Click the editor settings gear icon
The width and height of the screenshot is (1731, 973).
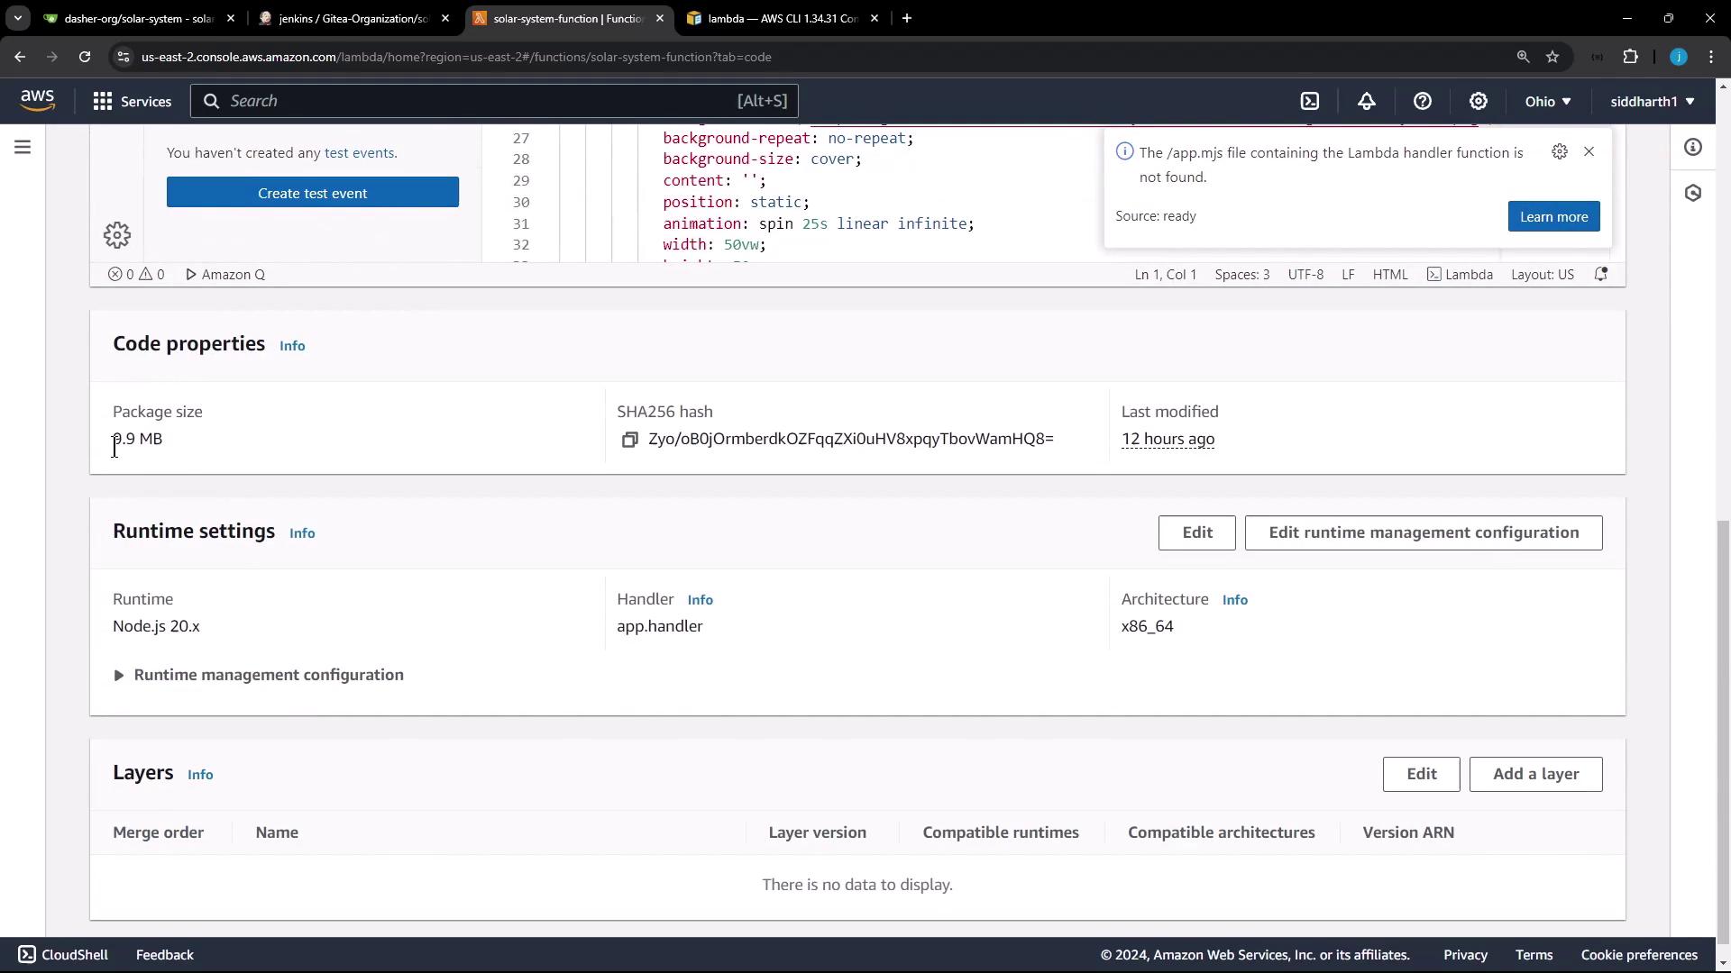pos(117,235)
